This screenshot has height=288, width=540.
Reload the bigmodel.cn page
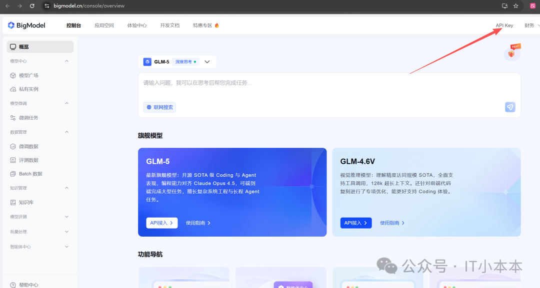pyautogui.click(x=32, y=6)
